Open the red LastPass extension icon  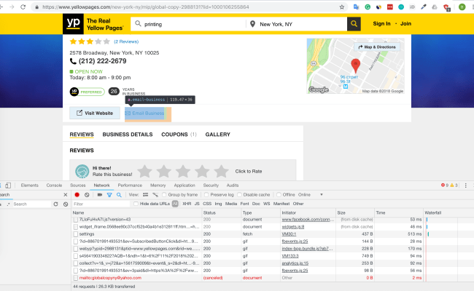click(390, 7)
